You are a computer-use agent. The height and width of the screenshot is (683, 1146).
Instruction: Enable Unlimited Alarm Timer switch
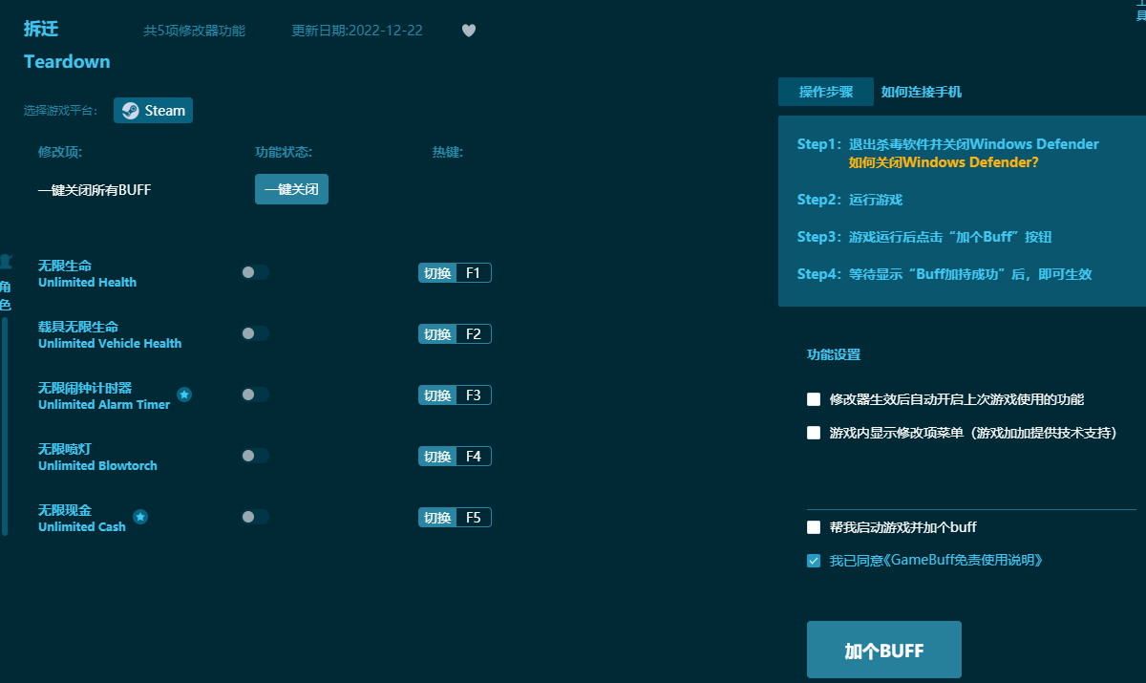pyautogui.click(x=255, y=395)
